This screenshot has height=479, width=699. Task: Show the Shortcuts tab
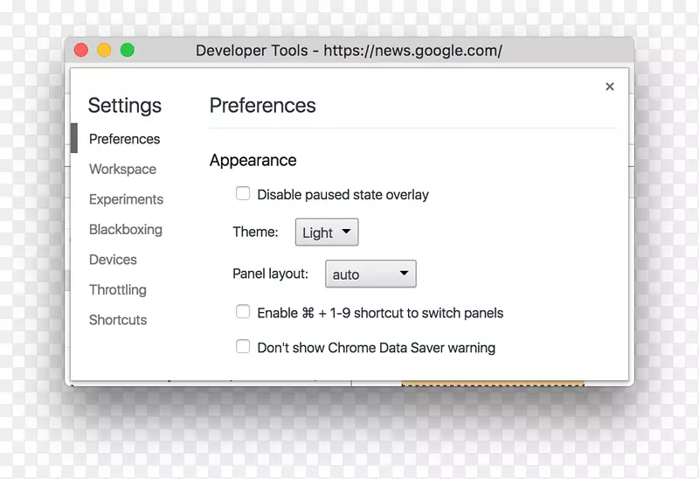click(118, 320)
